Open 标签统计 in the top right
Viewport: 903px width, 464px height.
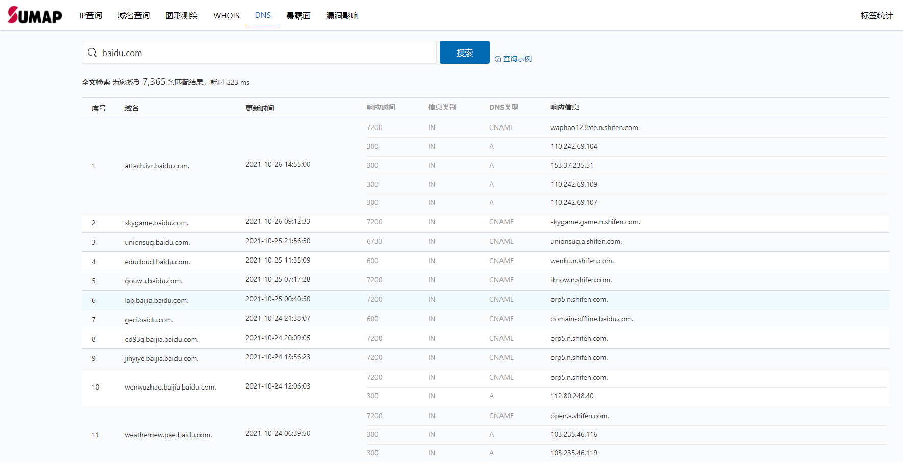(876, 16)
